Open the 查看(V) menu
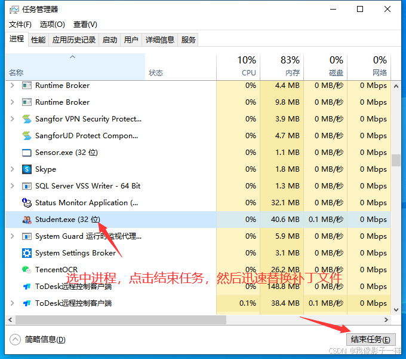 pos(85,25)
